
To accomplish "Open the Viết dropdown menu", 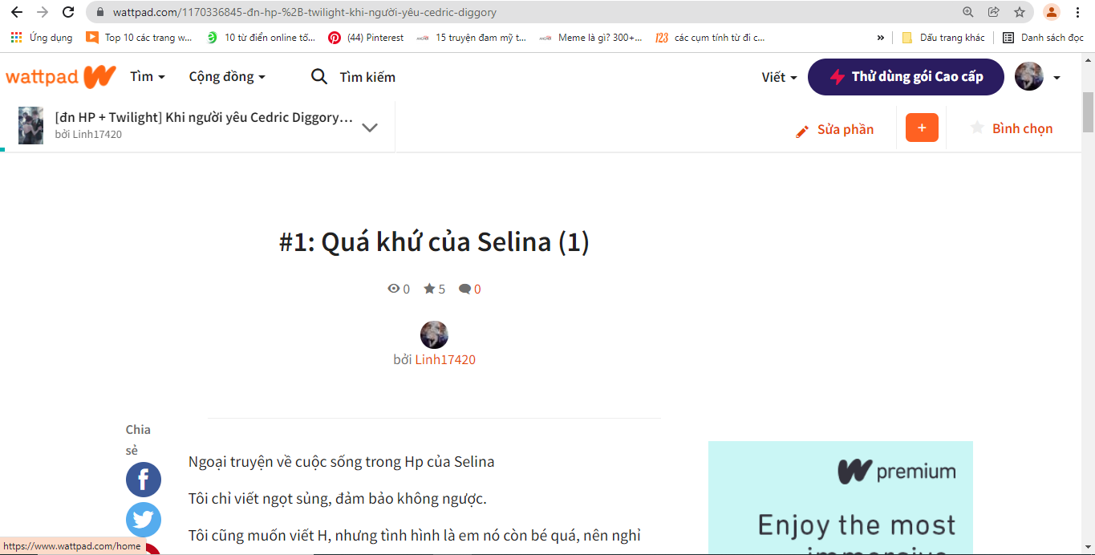I will pyautogui.click(x=779, y=77).
